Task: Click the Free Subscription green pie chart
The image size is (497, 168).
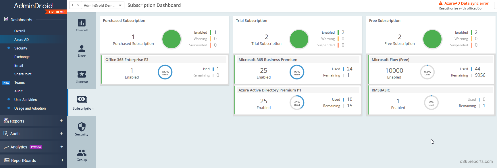Action: [432, 39]
